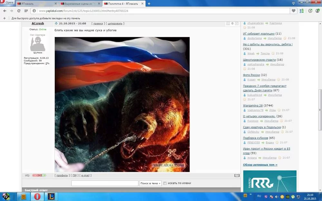
Task: Click the site info globe icon
Action: coord(34,11)
